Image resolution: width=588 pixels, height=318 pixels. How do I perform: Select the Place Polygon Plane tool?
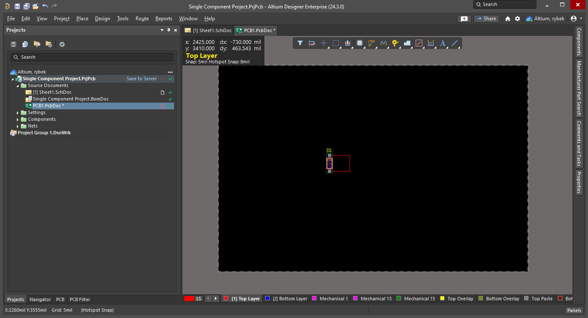click(407, 43)
